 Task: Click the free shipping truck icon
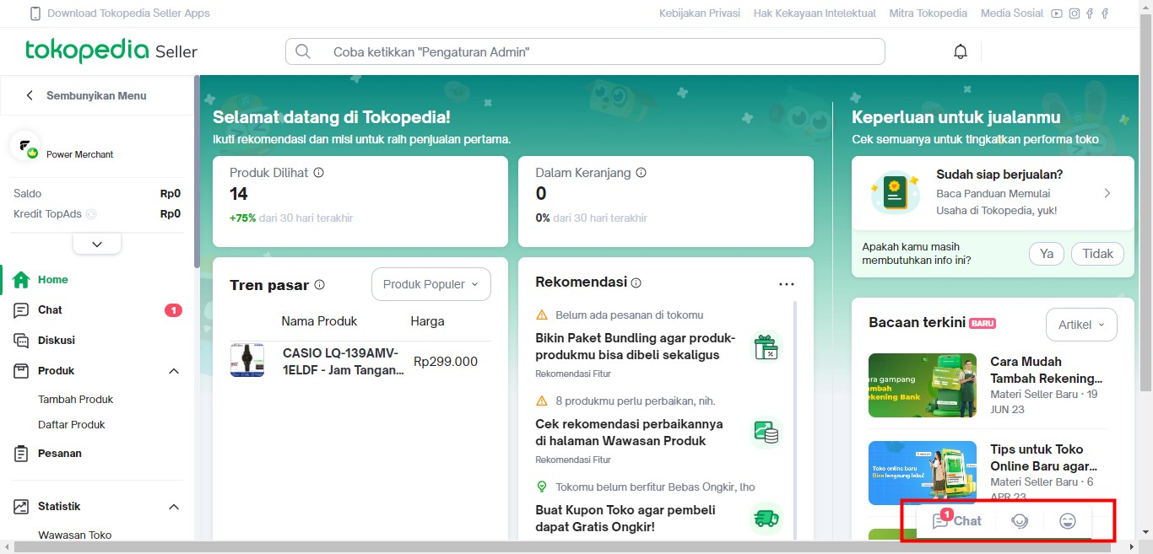point(766,519)
